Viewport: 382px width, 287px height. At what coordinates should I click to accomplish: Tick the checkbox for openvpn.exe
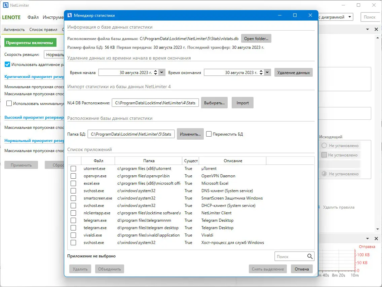pos(73,176)
